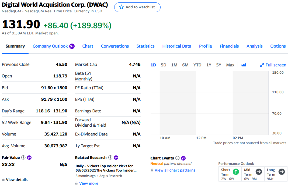The image size is (288, 185).
Task: Click the Mid Term sideways arrow icon
Action: click(x=259, y=172)
